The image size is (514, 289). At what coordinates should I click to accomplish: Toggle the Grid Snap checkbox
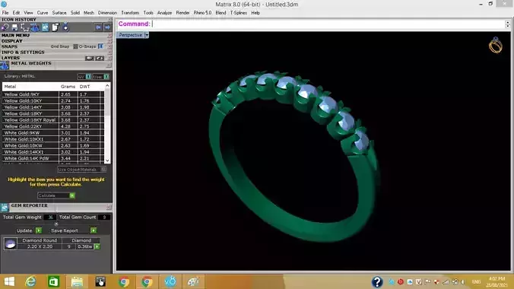point(75,46)
